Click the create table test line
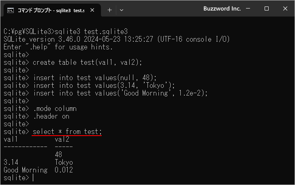Viewport: 295px width, 185px height. 73,62
